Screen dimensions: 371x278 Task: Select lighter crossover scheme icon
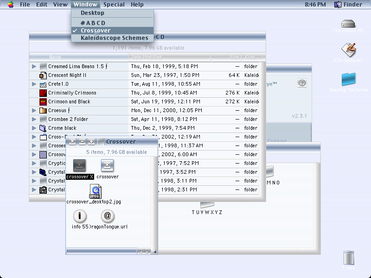(107, 165)
